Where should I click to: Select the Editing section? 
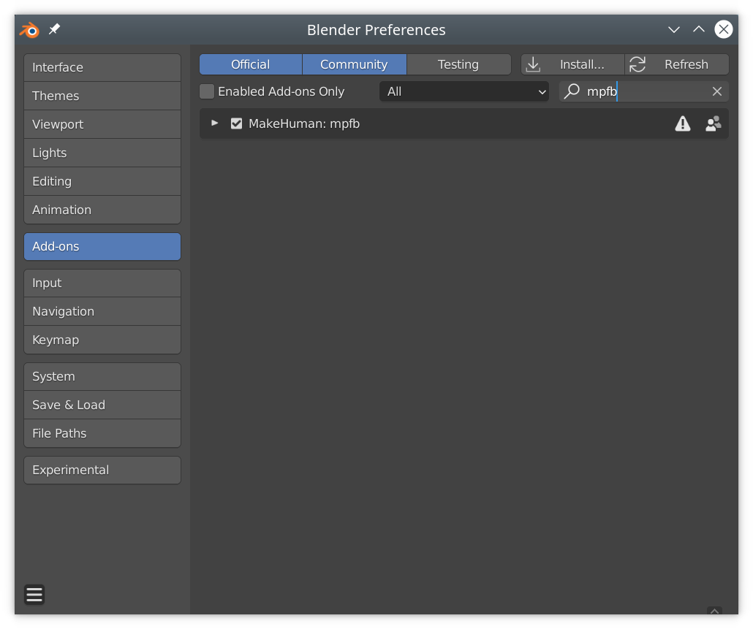(x=102, y=181)
